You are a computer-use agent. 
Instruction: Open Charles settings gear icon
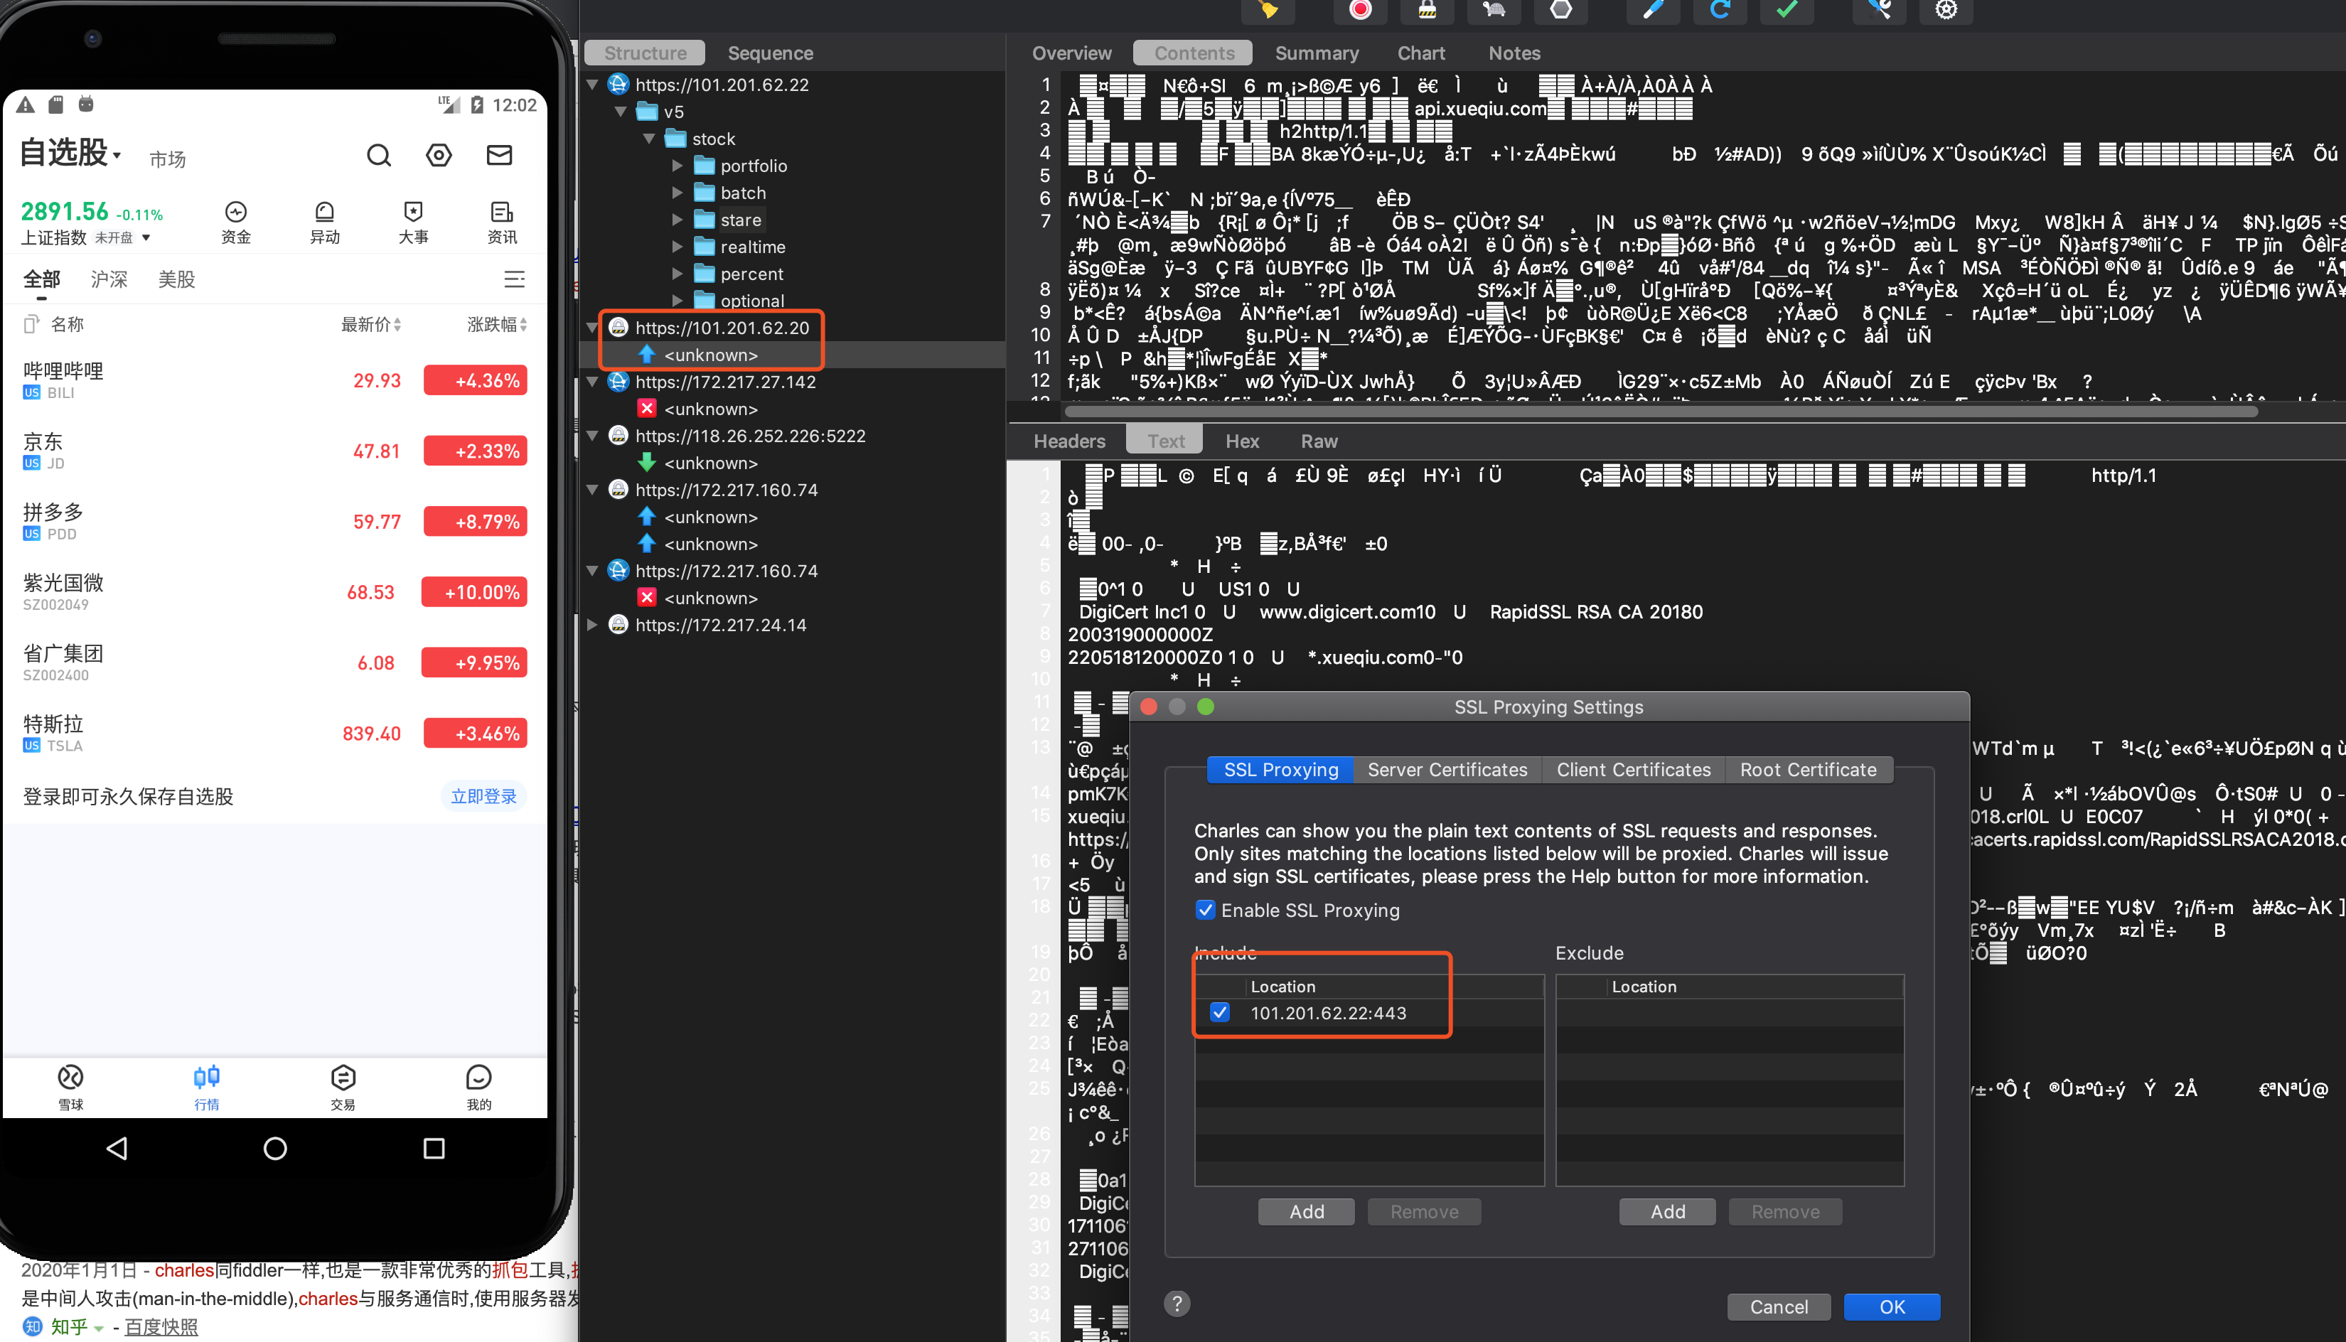tap(1946, 10)
